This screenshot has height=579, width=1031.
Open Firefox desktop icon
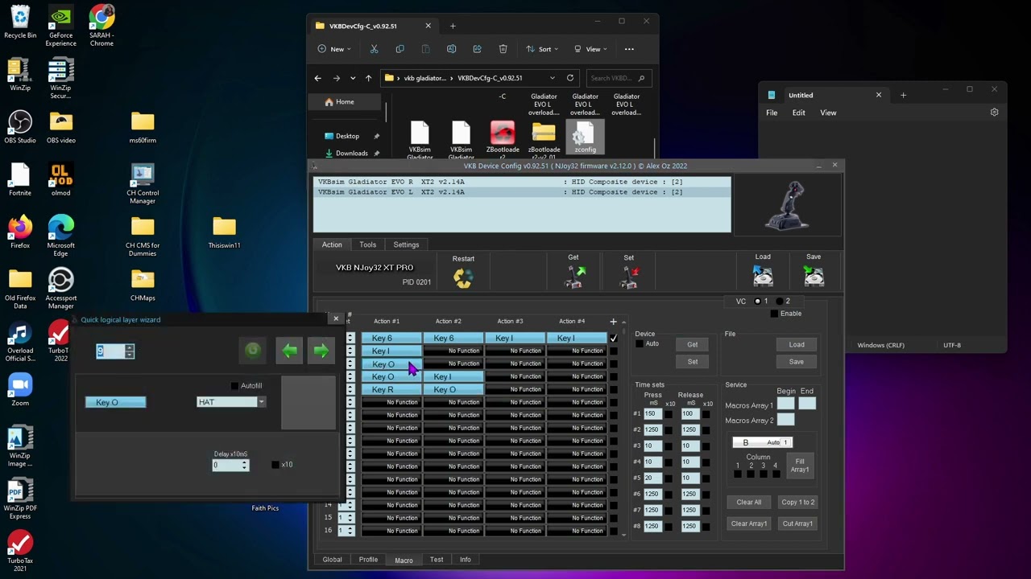tap(20, 232)
